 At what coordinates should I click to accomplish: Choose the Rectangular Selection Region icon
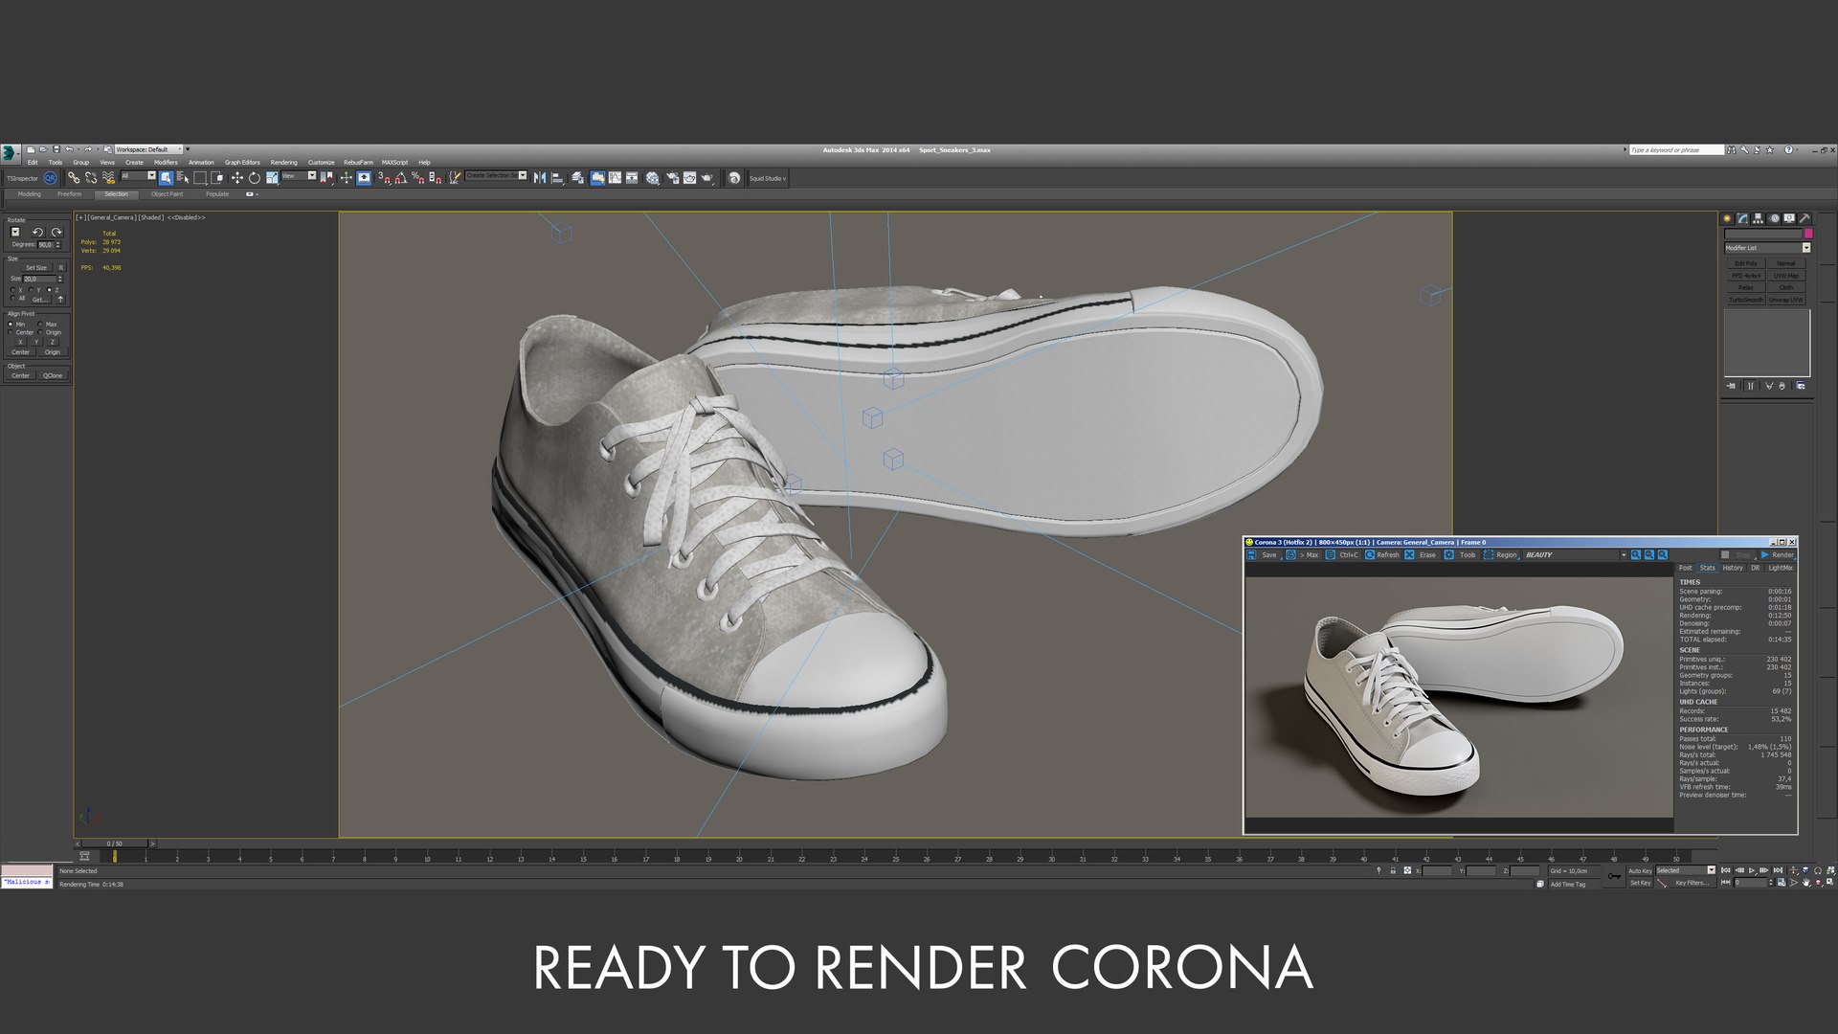(x=200, y=178)
